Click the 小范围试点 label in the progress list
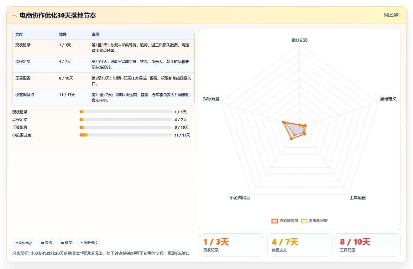Viewport: 413px width, 269px height. click(x=22, y=135)
